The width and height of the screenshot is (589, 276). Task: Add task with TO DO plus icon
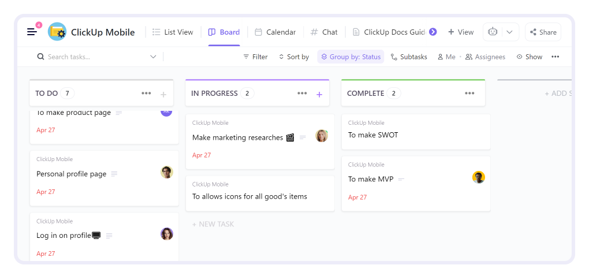[x=163, y=94]
